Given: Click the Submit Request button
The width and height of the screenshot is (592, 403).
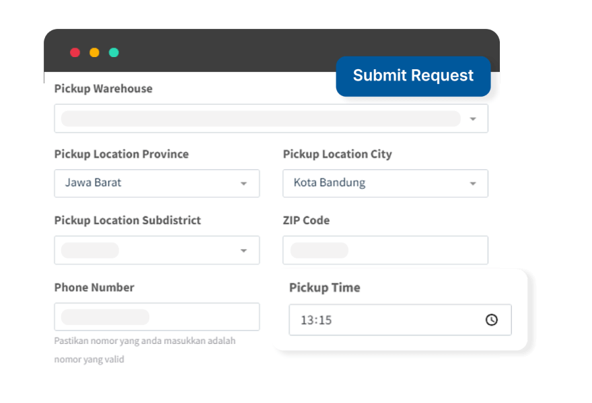Looking at the screenshot, I should tap(413, 76).
